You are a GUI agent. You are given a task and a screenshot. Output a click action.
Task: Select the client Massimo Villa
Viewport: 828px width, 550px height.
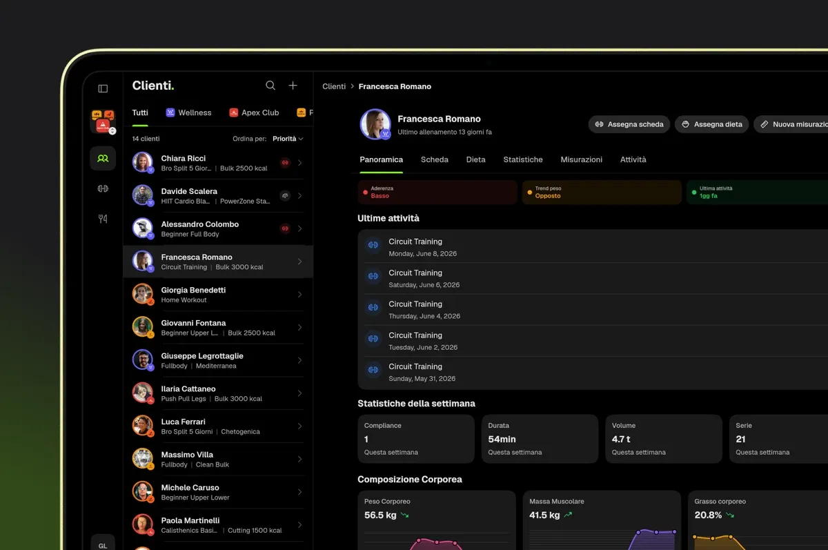click(218, 459)
